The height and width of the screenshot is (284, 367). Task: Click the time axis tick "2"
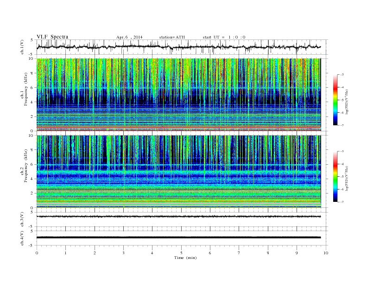coord(95,253)
